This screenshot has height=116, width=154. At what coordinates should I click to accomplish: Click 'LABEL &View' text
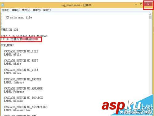pos(13,73)
